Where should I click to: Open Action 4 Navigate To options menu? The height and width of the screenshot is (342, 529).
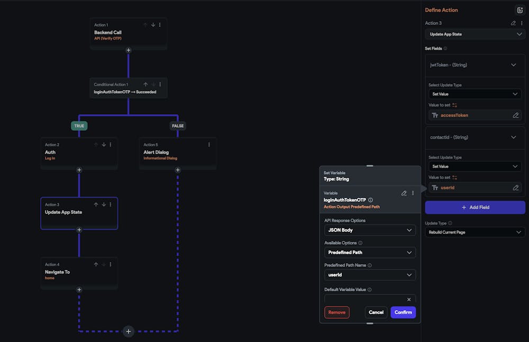click(111, 264)
